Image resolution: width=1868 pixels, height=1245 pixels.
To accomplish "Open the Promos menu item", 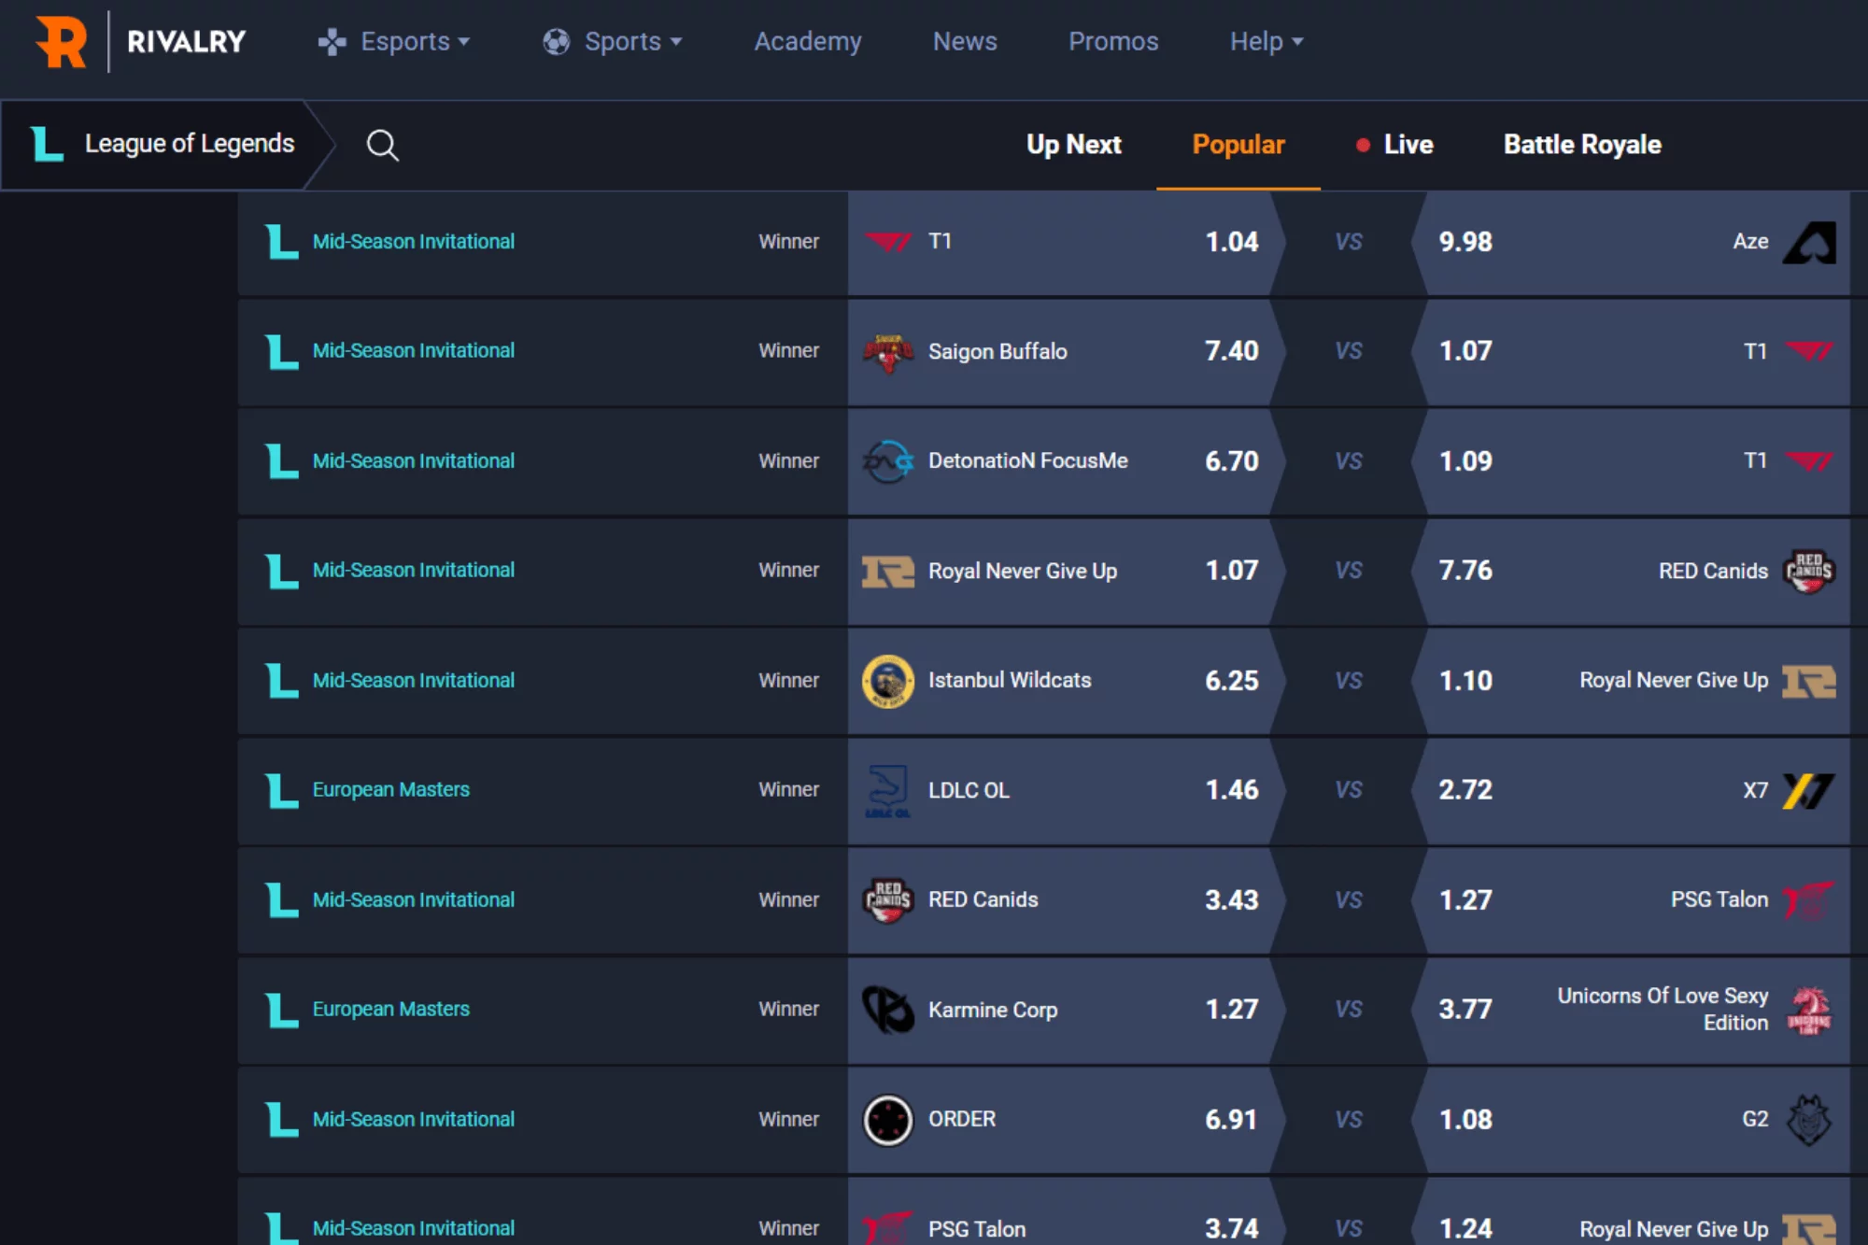I will pos(1113,42).
